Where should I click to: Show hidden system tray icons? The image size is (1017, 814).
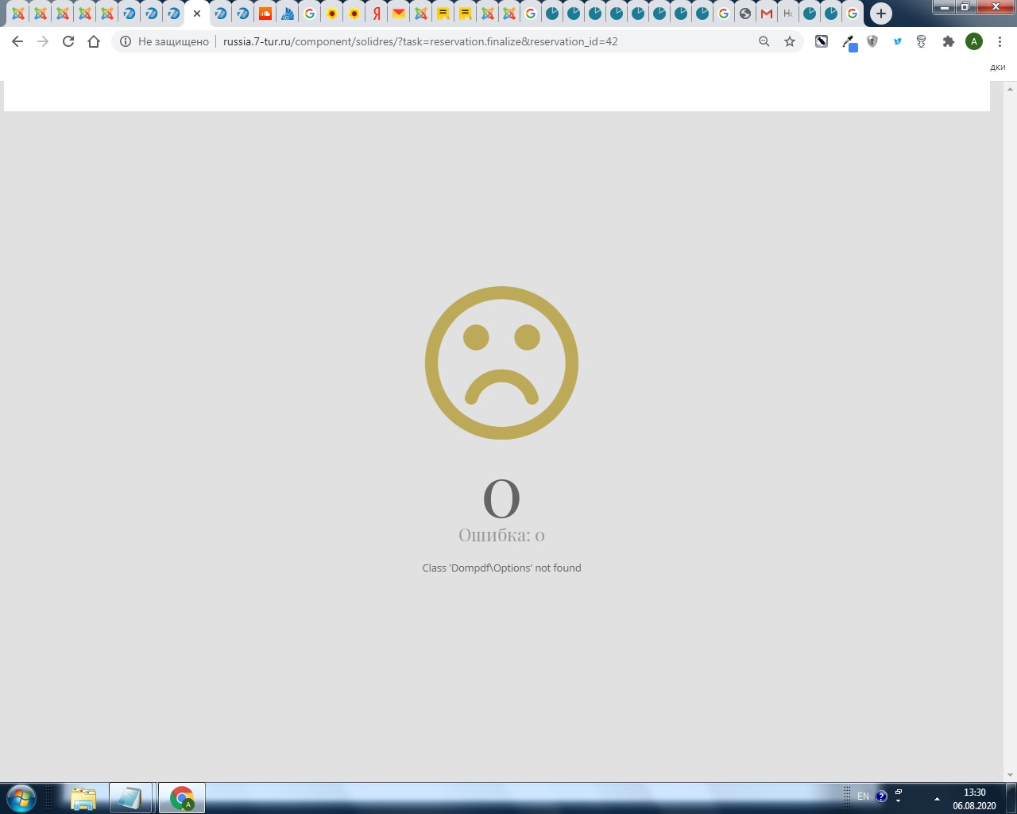(x=937, y=798)
